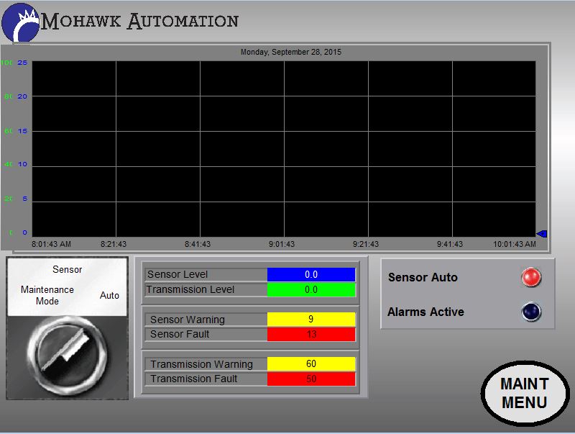Edit the Sensor Fault value 13

coord(311,334)
